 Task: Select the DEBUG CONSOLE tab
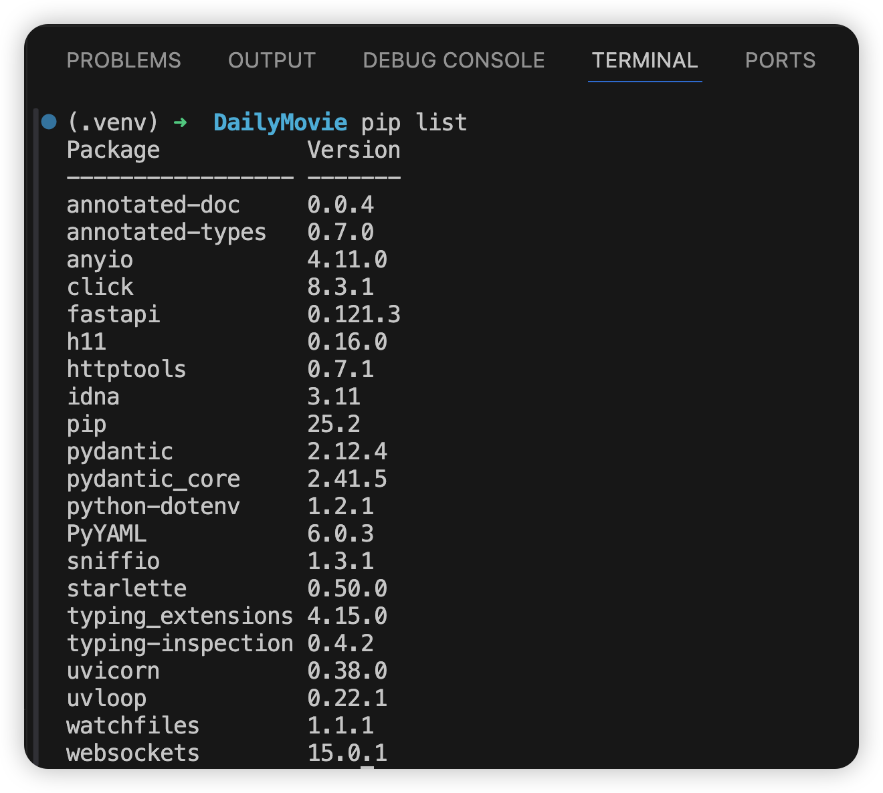(x=454, y=60)
